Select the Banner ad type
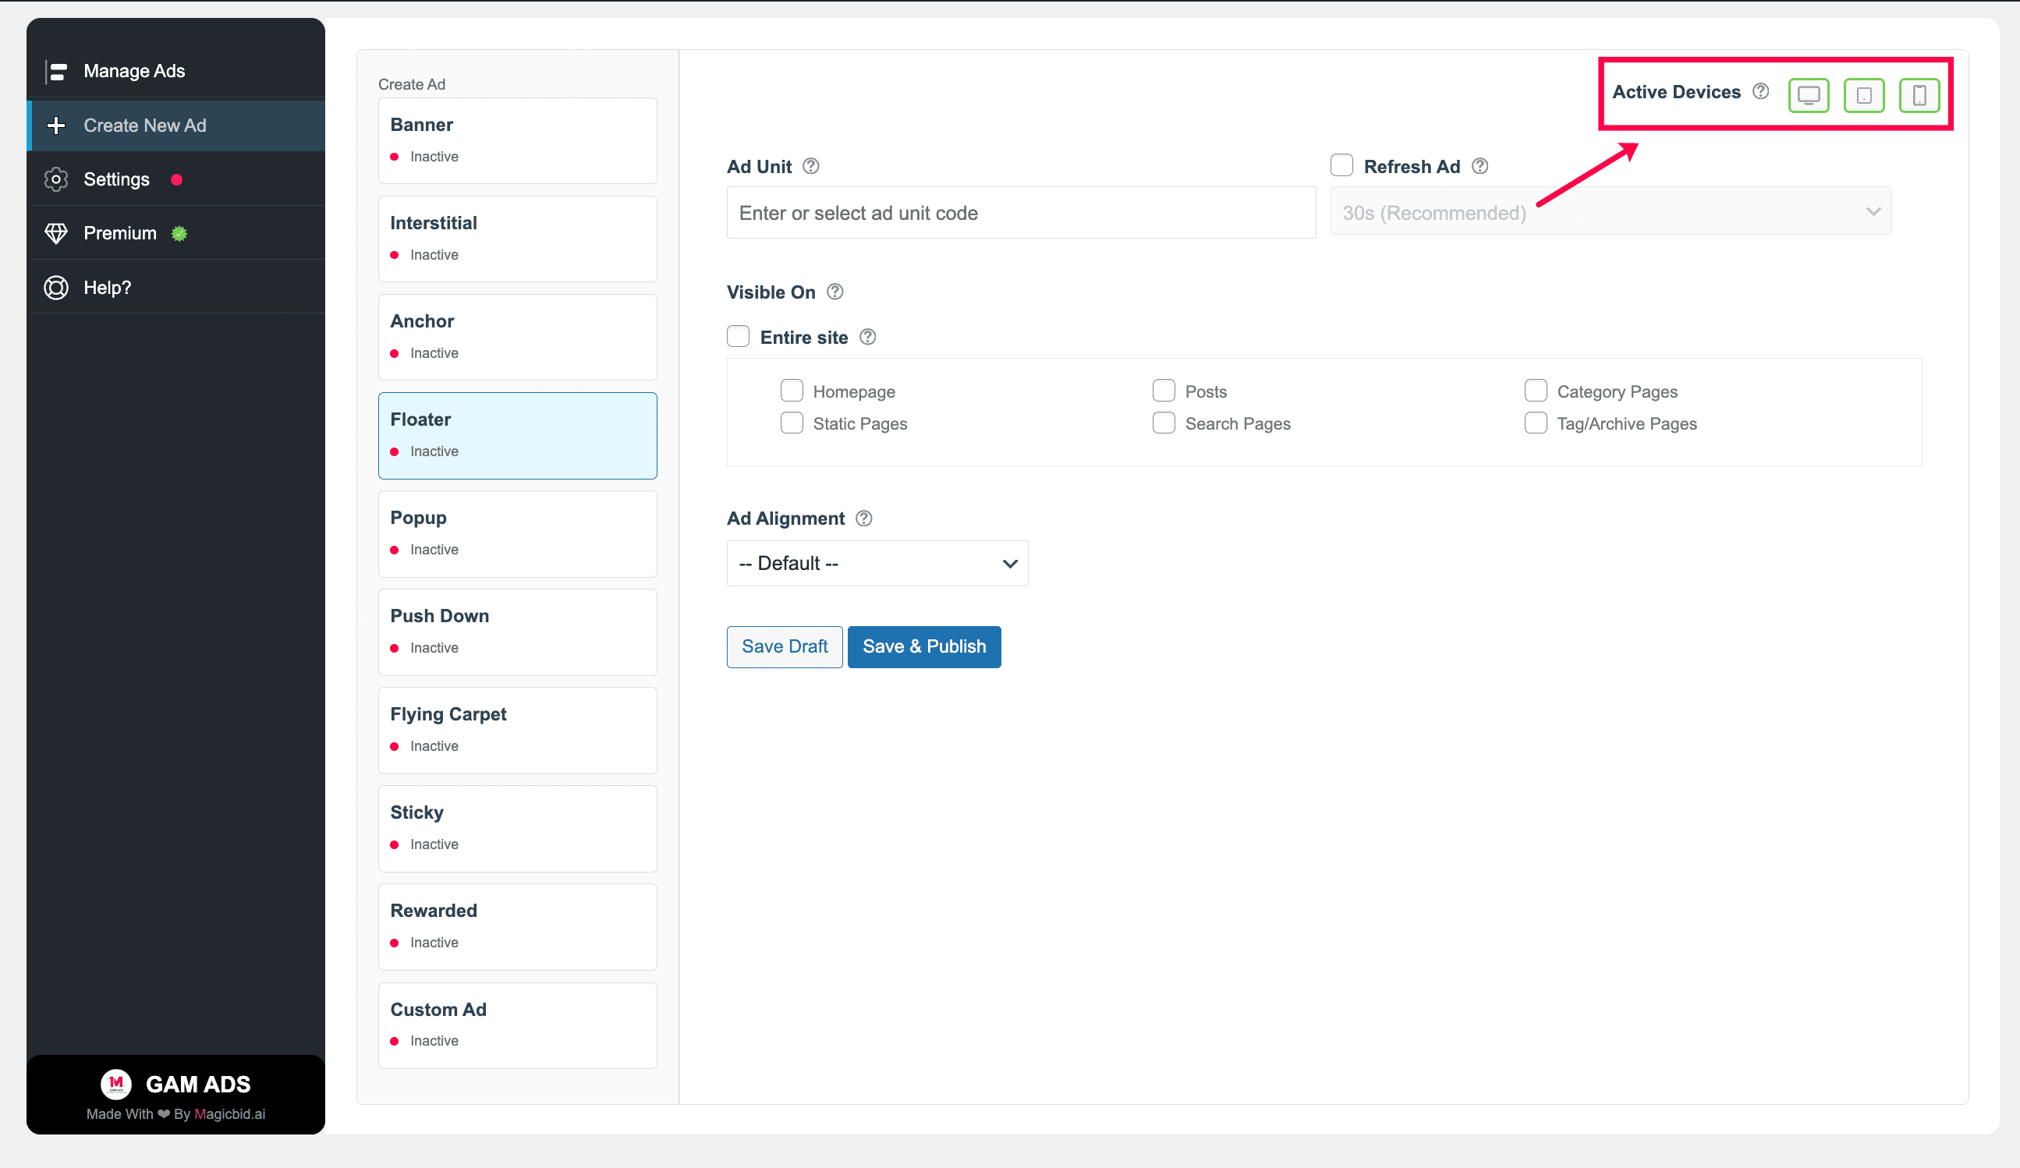The height and width of the screenshot is (1168, 2020). click(x=517, y=141)
